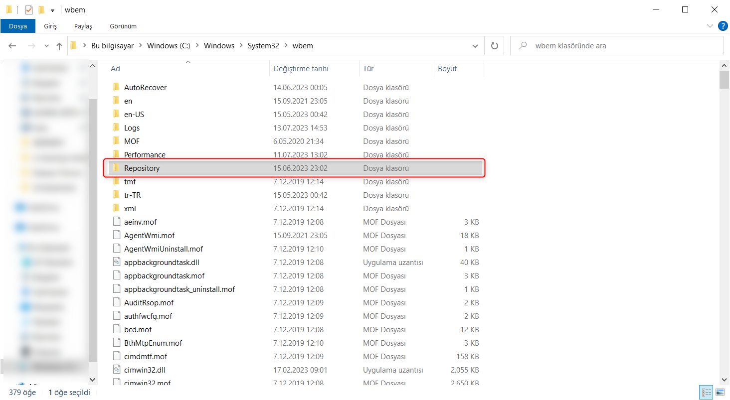Go back with the left arrow button

[12, 46]
